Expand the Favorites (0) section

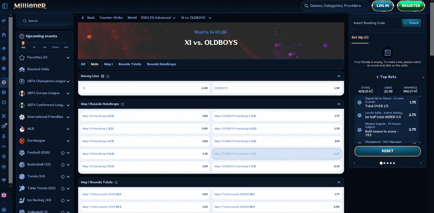coord(68,58)
